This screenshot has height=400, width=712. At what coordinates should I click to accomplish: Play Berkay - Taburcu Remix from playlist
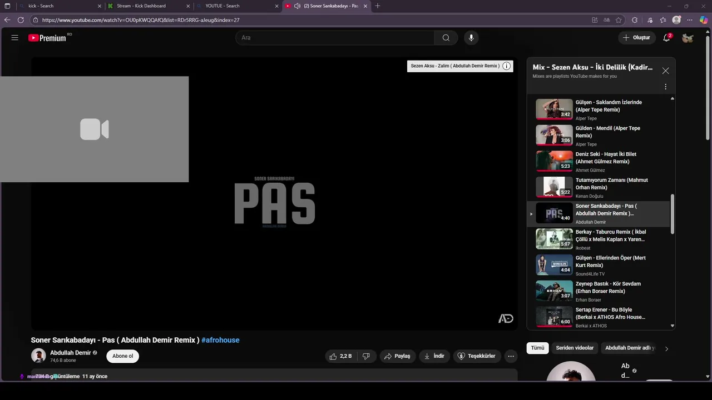(599, 239)
